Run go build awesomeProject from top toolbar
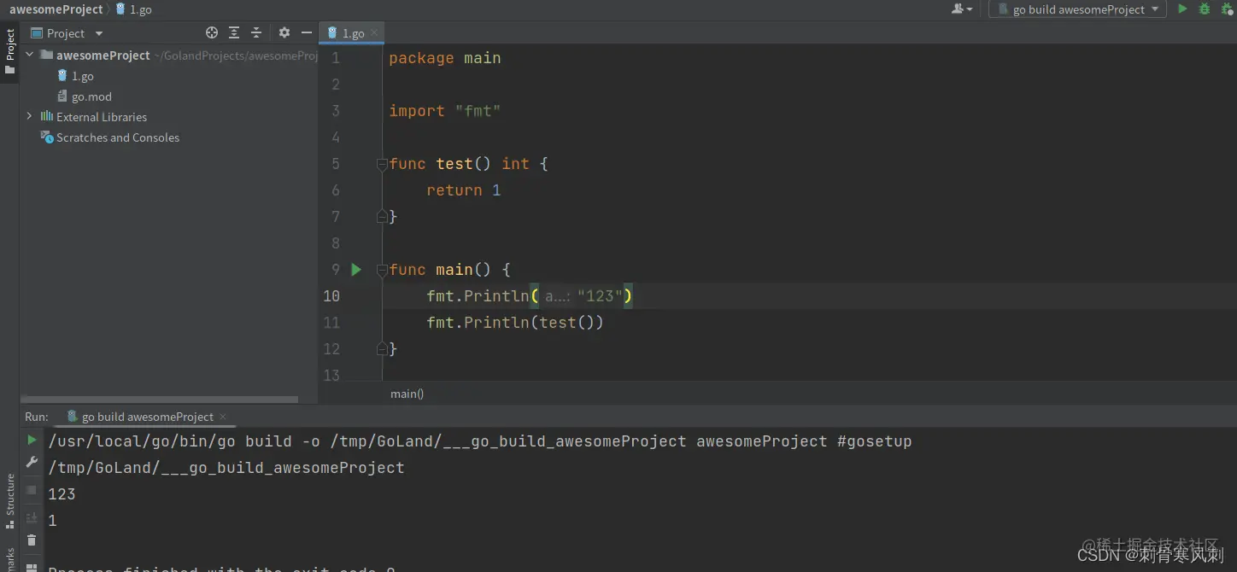The width and height of the screenshot is (1237, 572). point(1182,9)
